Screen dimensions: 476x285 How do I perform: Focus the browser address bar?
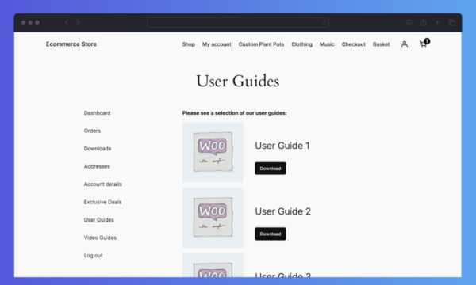pyautogui.click(x=238, y=23)
